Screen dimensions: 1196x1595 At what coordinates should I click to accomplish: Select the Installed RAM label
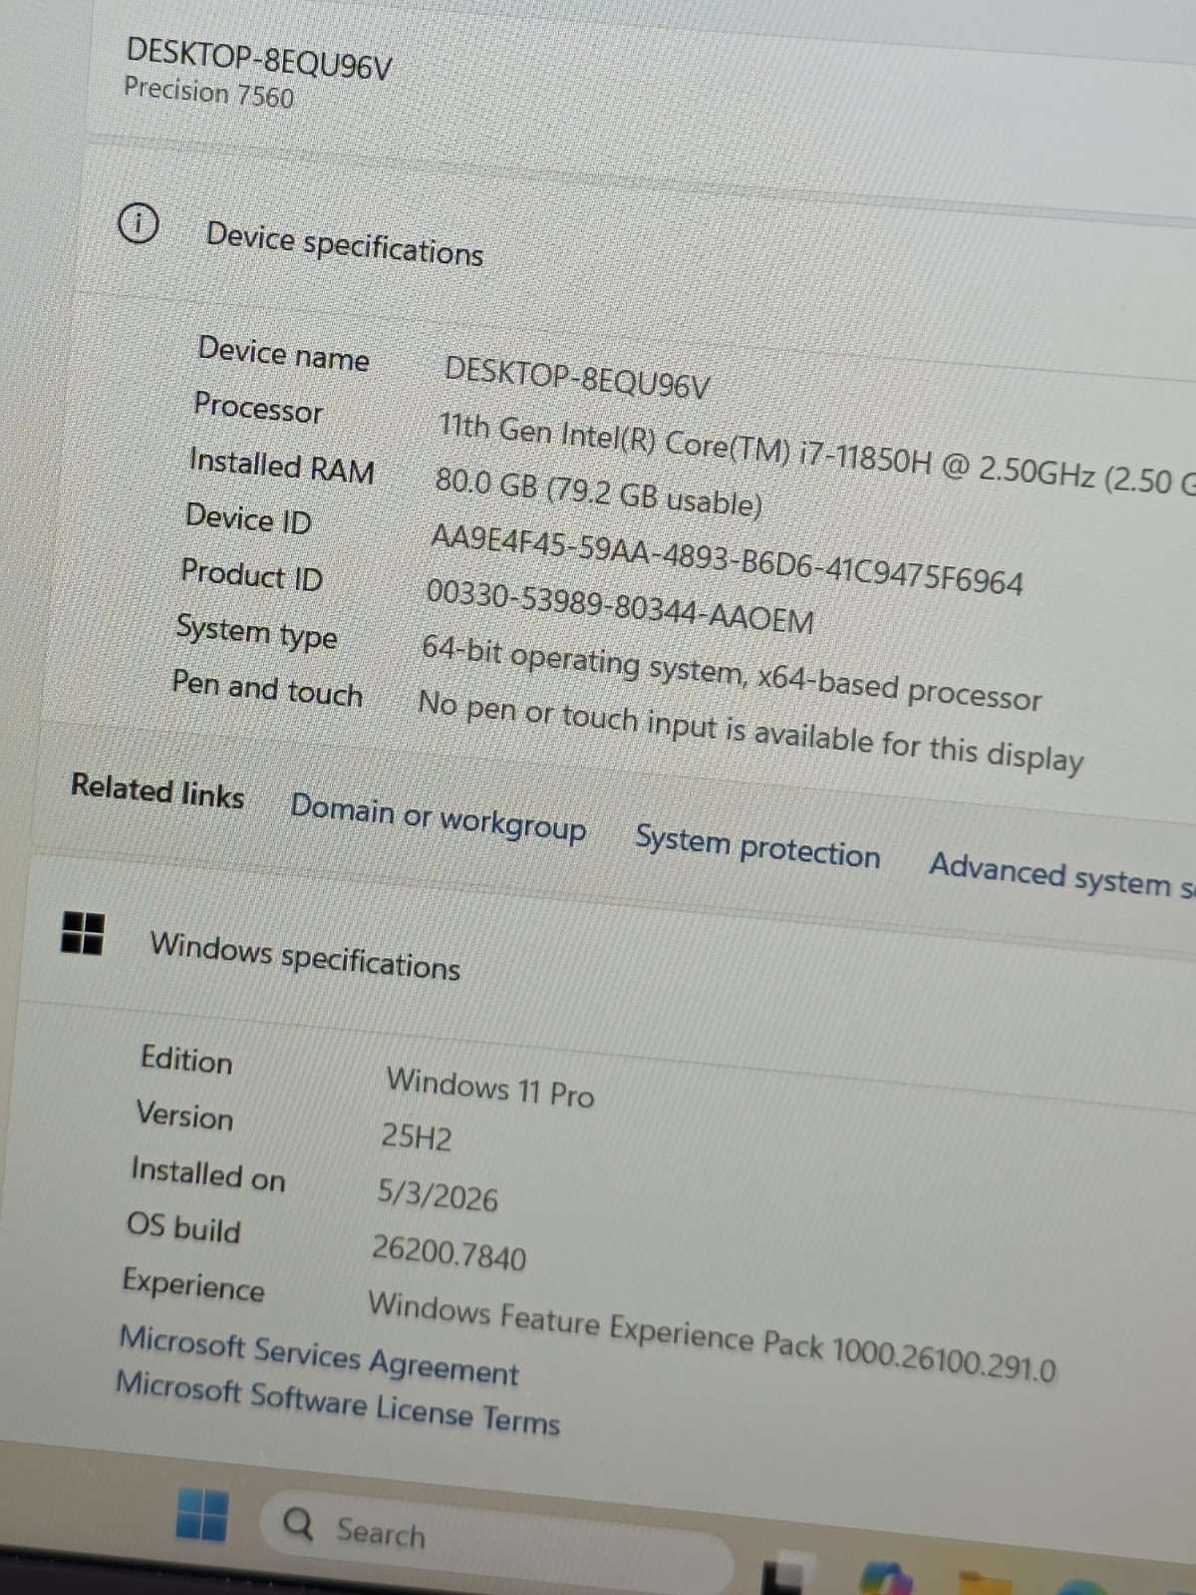coord(282,466)
